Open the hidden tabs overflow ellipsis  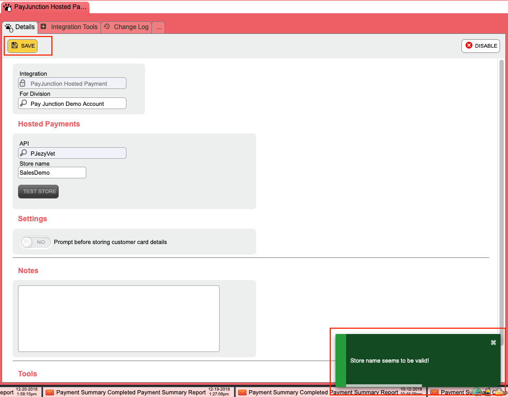click(x=158, y=28)
